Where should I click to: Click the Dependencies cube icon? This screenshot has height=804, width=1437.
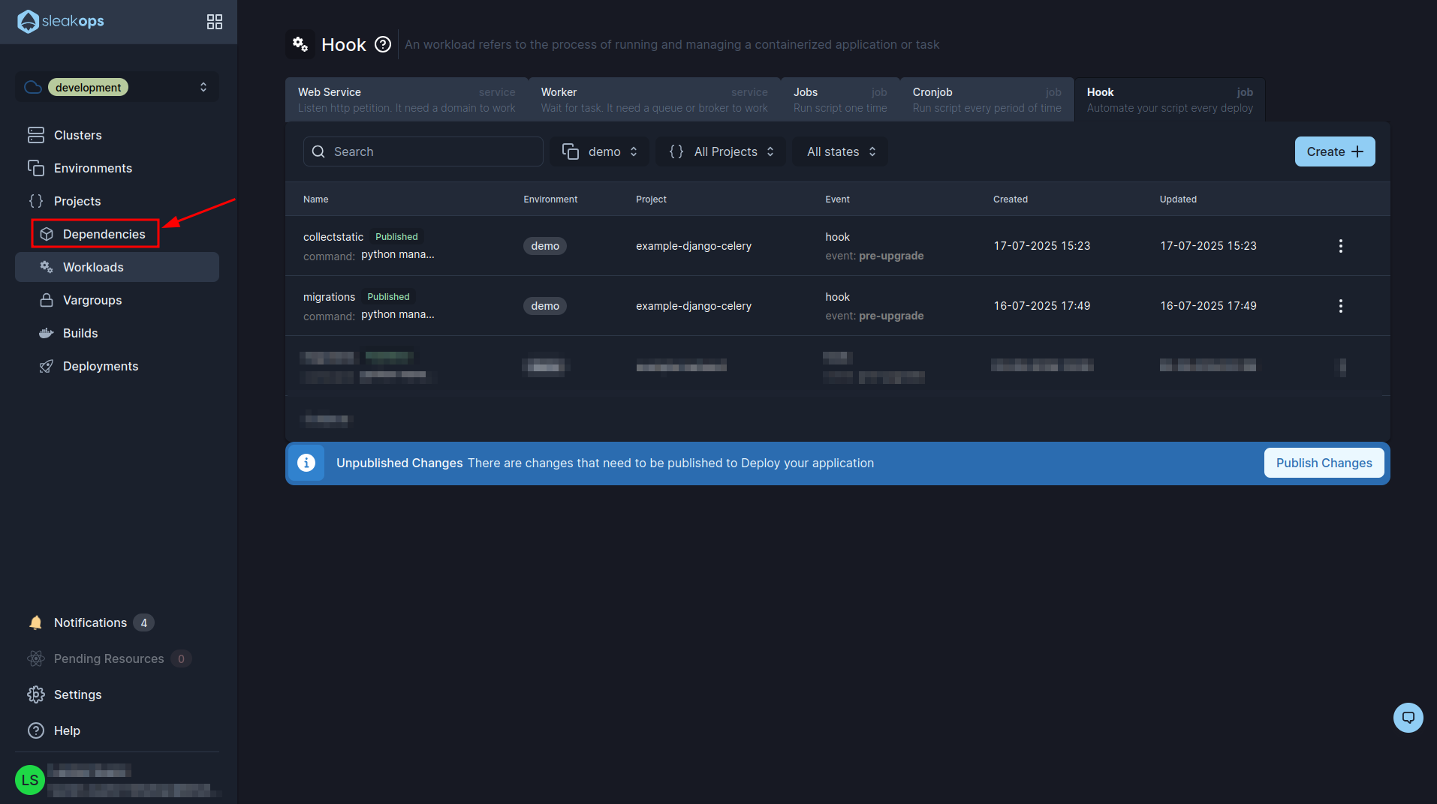coord(47,234)
